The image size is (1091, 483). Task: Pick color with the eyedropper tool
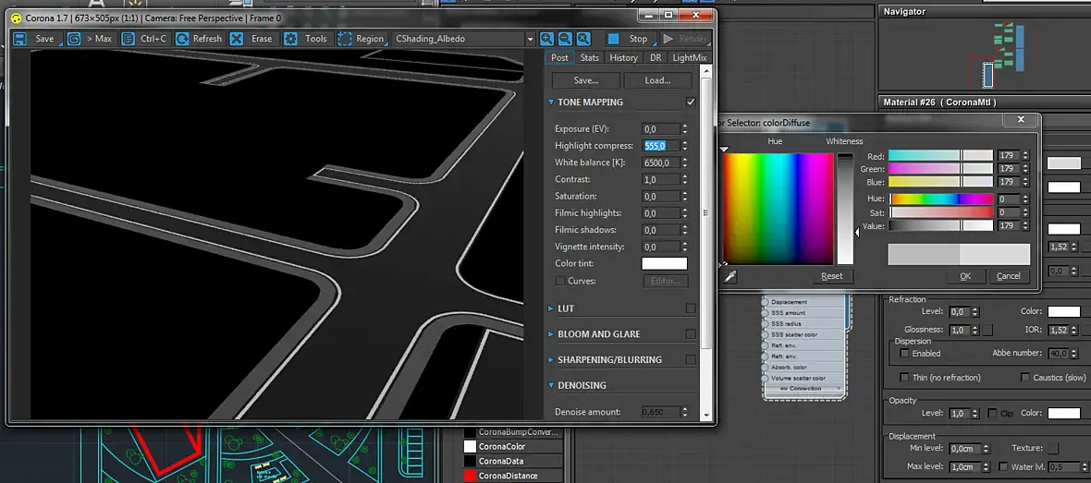(730, 276)
